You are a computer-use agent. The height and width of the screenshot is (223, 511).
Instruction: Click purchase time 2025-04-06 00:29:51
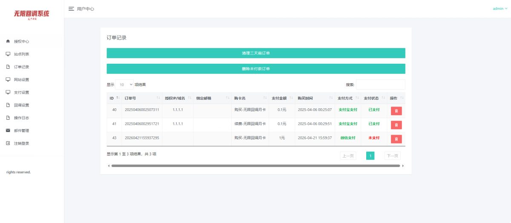[315, 124]
